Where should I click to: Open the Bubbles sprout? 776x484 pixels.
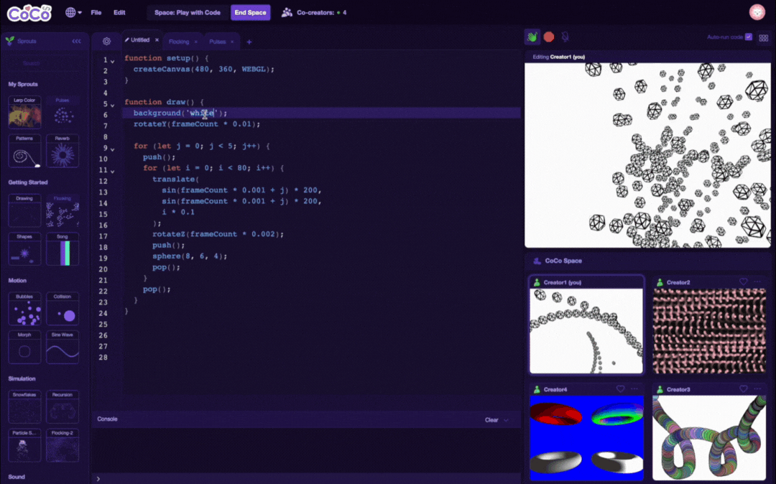(x=24, y=309)
